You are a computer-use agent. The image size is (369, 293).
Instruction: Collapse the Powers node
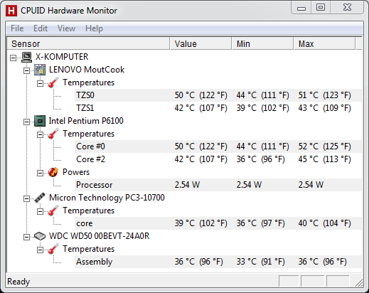click(x=40, y=173)
